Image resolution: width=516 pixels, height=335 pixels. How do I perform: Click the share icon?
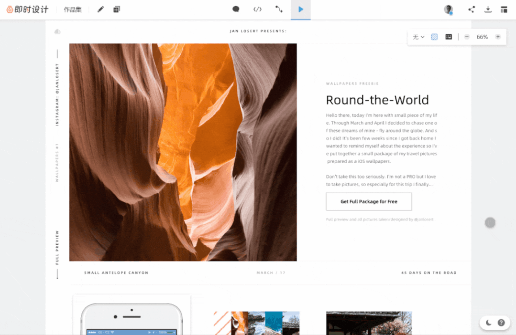click(x=472, y=9)
